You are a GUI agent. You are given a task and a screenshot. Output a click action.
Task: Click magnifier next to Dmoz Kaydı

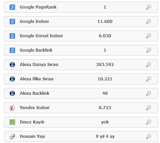(148, 122)
